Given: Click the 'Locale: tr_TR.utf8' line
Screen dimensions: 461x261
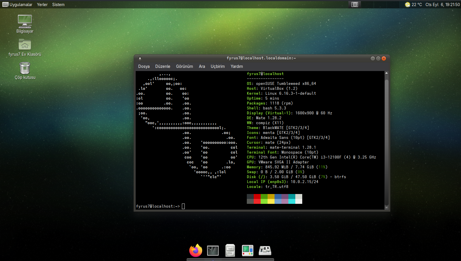Looking at the screenshot, I should point(268,187).
